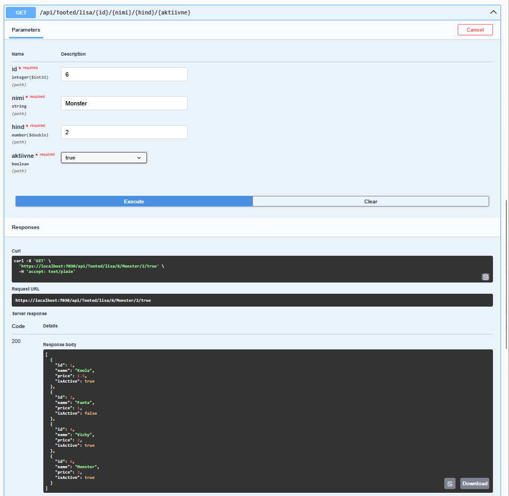
Task: Click the number($double) type label
Action: point(30,135)
